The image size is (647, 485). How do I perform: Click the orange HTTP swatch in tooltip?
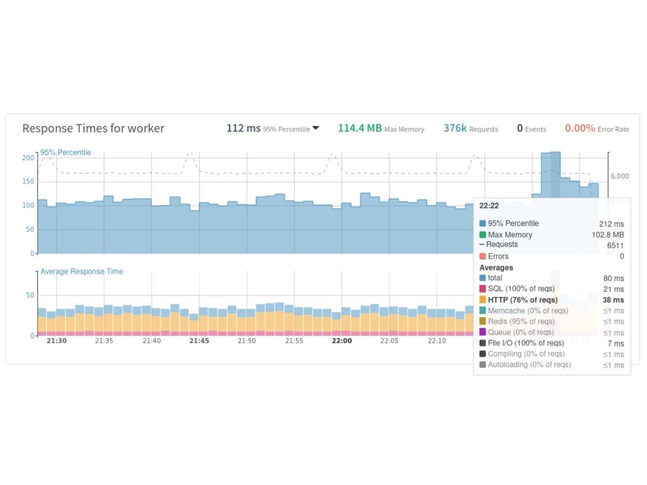[x=483, y=300]
